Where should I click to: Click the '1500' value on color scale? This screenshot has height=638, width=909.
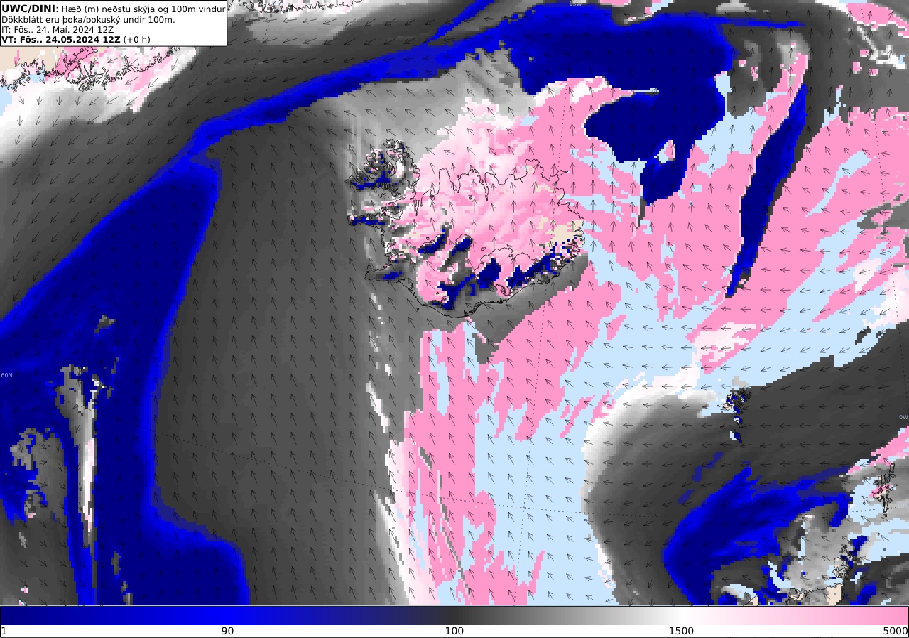(x=681, y=631)
